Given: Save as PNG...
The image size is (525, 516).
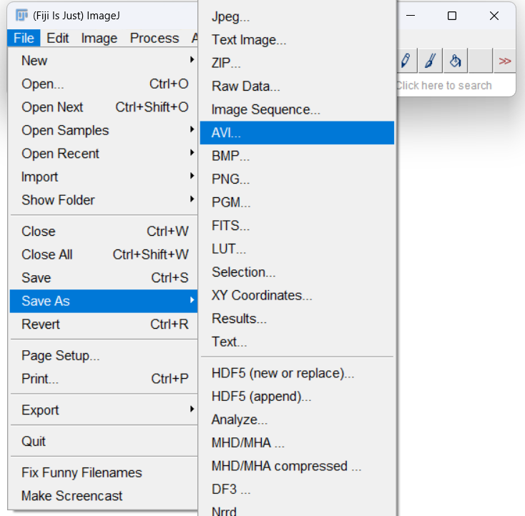Looking at the screenshot, I should tap(297, 179).
